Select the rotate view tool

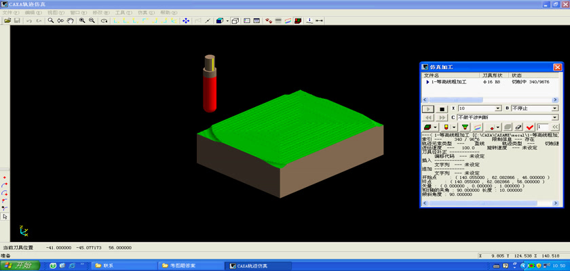pyautogui.click(x=104, y=21)
